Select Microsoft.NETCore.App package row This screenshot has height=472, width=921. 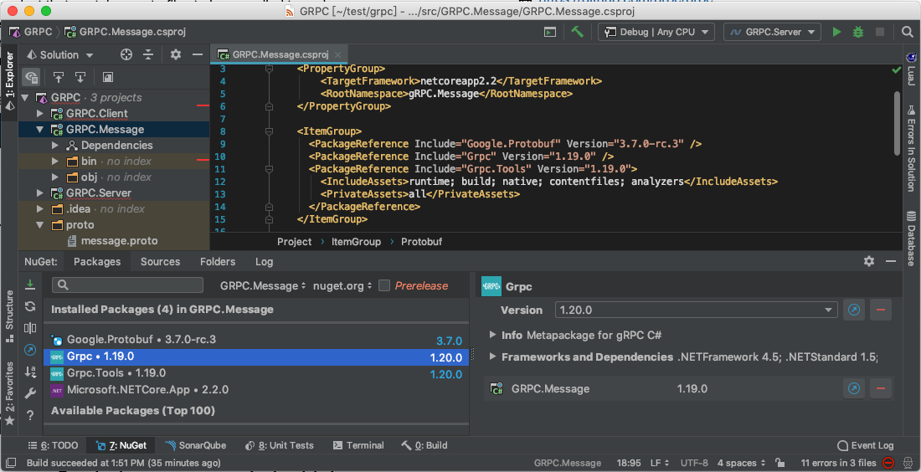pos(256,389)
